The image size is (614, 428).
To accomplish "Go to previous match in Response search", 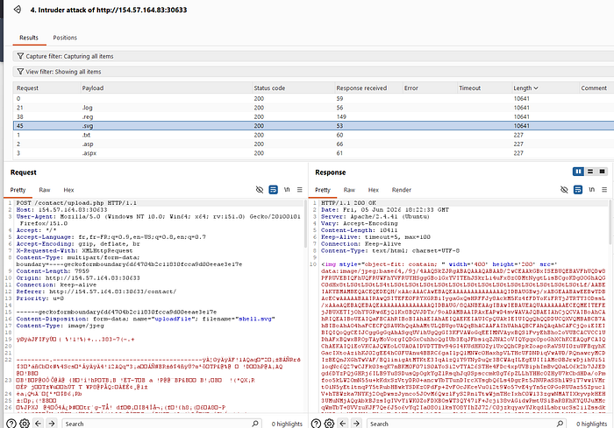I will coord(343,424).
